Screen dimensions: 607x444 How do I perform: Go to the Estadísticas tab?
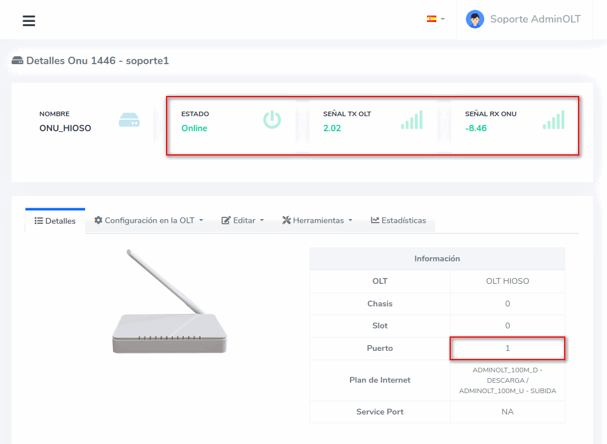[399, 220]
